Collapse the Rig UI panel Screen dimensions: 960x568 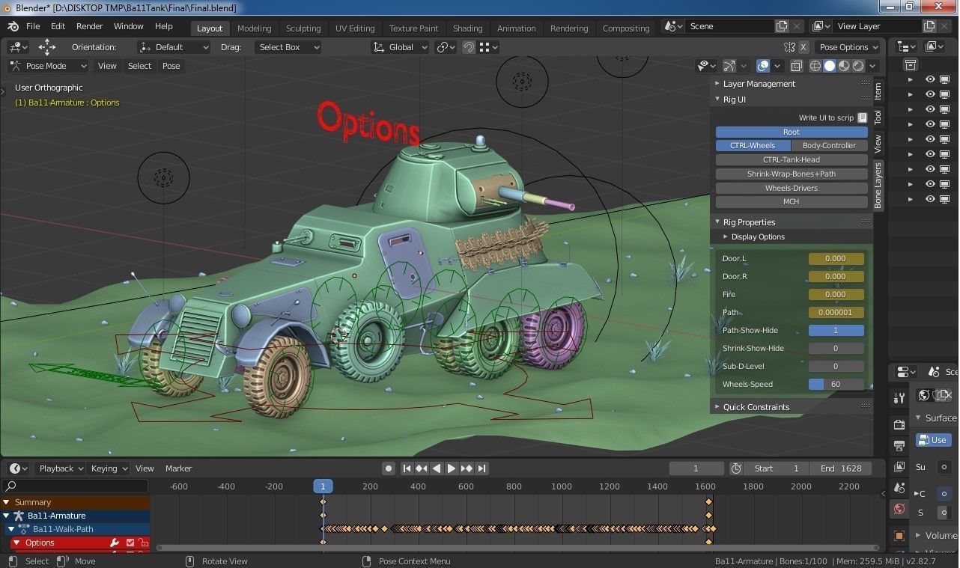734,100
